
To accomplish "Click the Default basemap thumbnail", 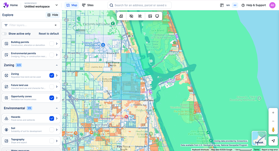I will tap(259, 138).
